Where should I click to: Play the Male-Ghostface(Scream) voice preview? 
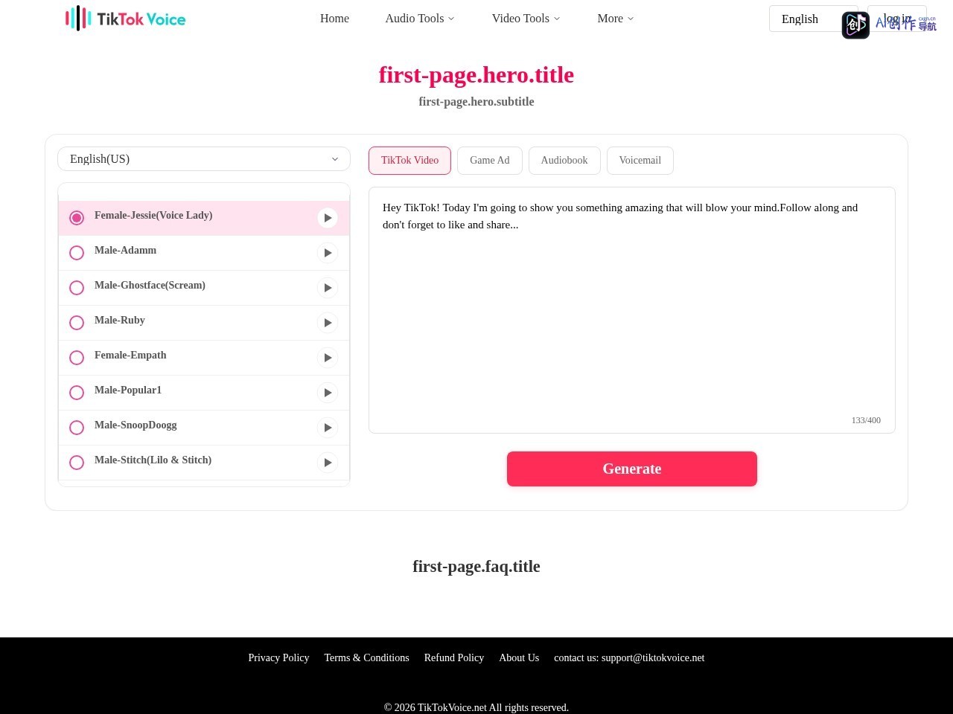tap(328, 288)
